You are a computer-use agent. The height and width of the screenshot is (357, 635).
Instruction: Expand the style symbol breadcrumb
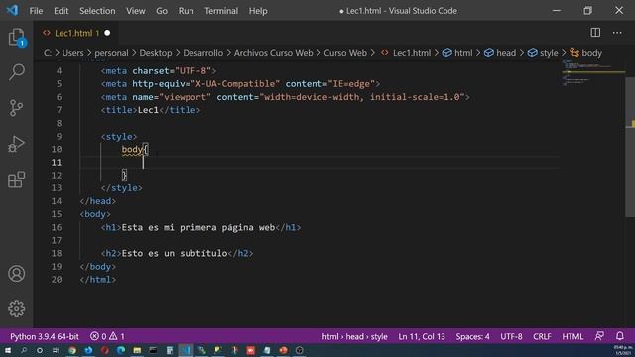coord(543,53)
